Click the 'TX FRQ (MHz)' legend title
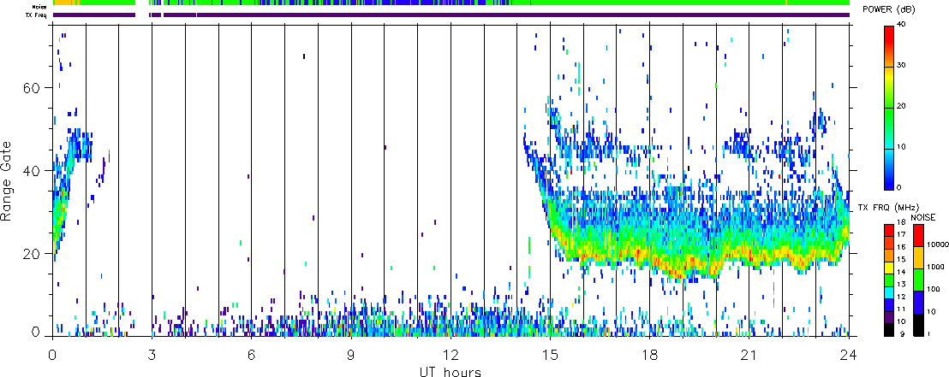 (x=888, y=208)
